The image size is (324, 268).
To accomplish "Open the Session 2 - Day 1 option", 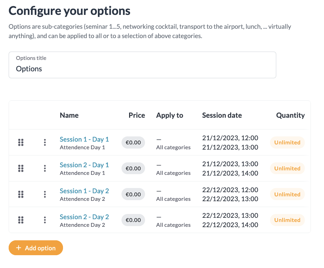I will 84,165.
